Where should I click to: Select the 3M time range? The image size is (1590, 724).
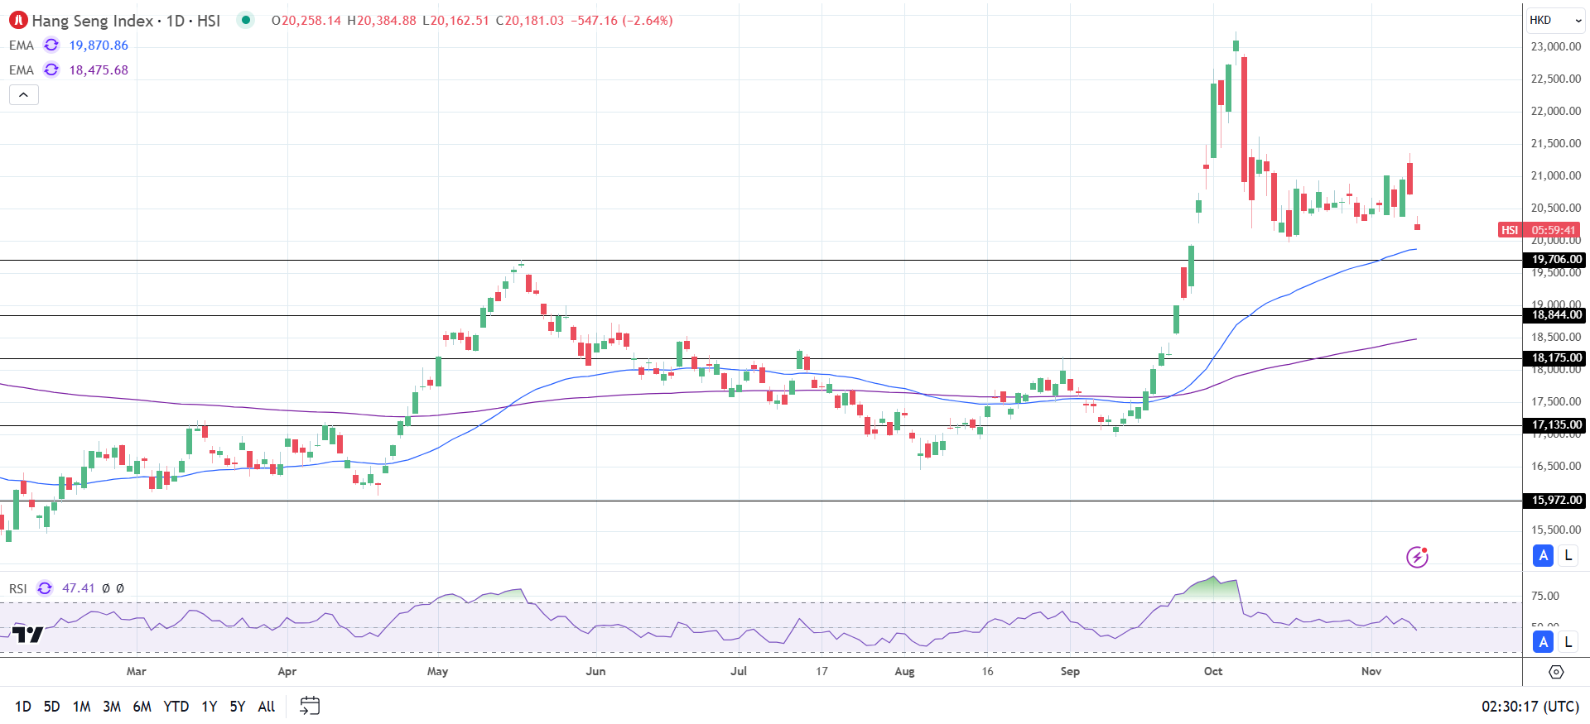112,707
